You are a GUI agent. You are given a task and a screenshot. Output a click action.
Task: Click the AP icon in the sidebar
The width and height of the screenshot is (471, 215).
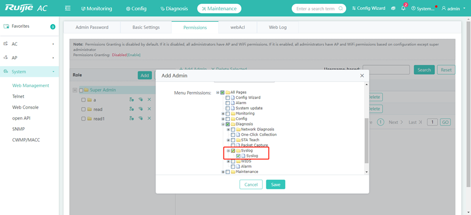point(5,58)
